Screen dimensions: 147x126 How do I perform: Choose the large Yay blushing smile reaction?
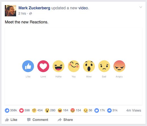click(x=74, y=66)
